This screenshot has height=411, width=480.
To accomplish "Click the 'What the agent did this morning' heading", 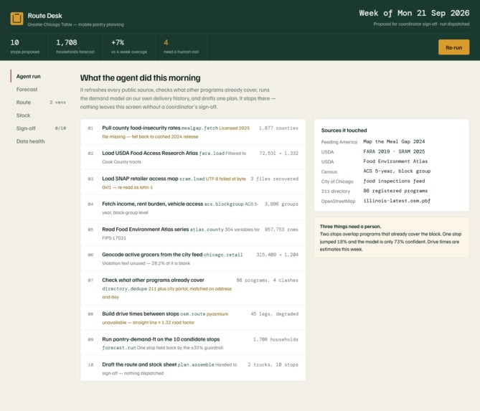I will pos(140,78).
